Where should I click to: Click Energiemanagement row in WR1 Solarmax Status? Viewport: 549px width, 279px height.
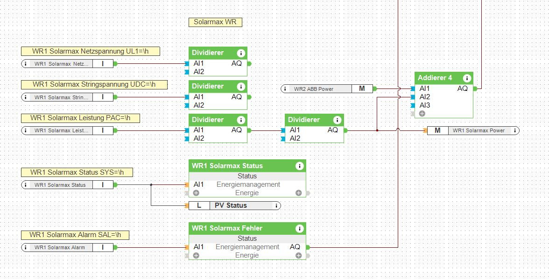(x=248, y=184)
